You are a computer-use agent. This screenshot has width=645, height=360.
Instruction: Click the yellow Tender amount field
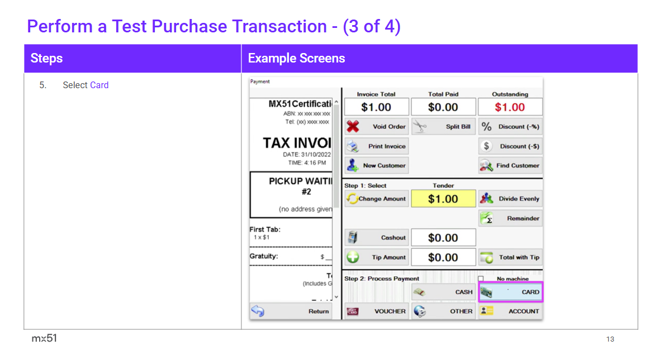point(443,199)
